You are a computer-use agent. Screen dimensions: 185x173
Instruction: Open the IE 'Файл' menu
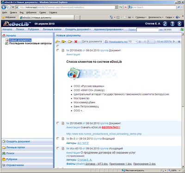tap(5, 12)
